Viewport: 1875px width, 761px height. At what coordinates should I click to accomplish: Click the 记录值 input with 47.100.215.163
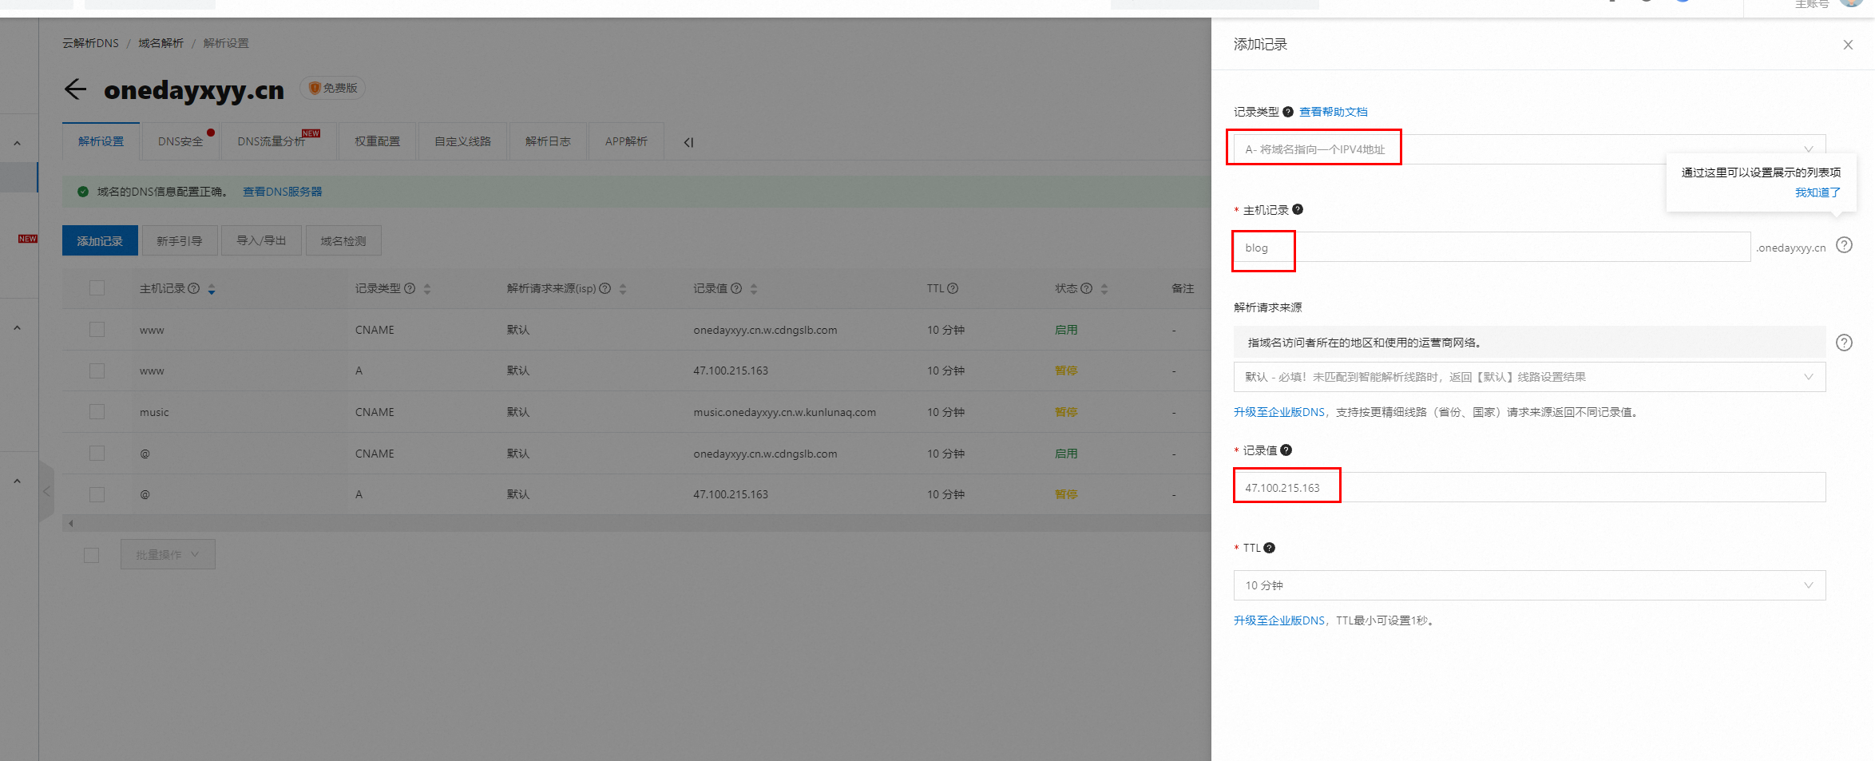click(x=1529, y=487)
